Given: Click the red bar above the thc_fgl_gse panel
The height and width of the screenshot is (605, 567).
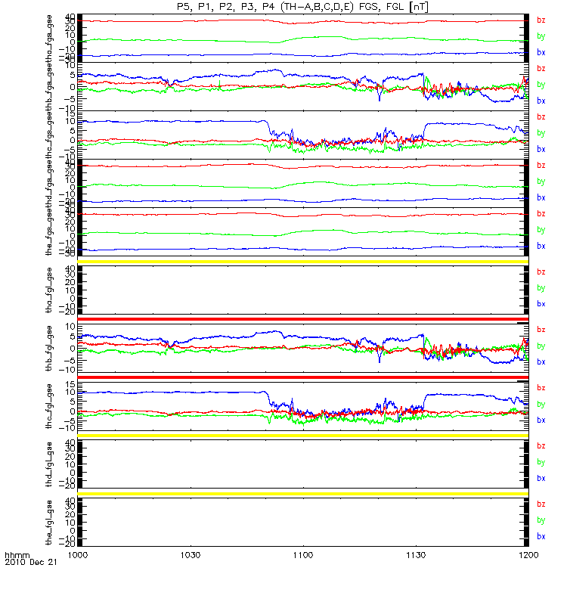Looking at the screenshot, I should pyautogui.click(x=303, y=377).
